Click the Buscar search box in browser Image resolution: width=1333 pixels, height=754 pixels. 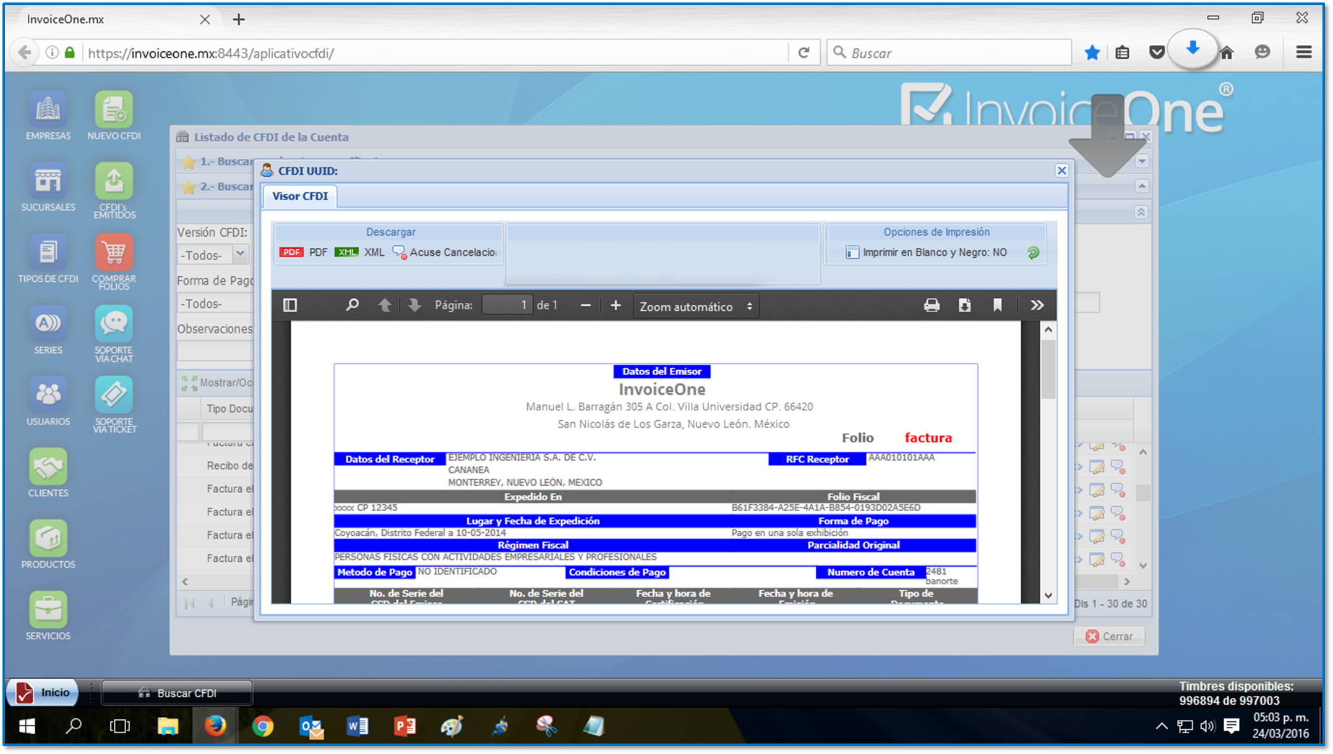(x=949, y=53)
